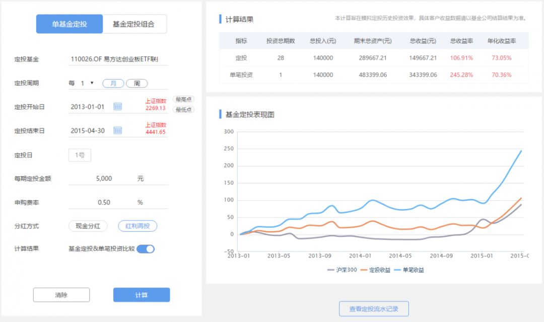This screenshot has width=544, height=322.
Task: Choose the 红利再投 dividend option
Action: pos(138,226)
